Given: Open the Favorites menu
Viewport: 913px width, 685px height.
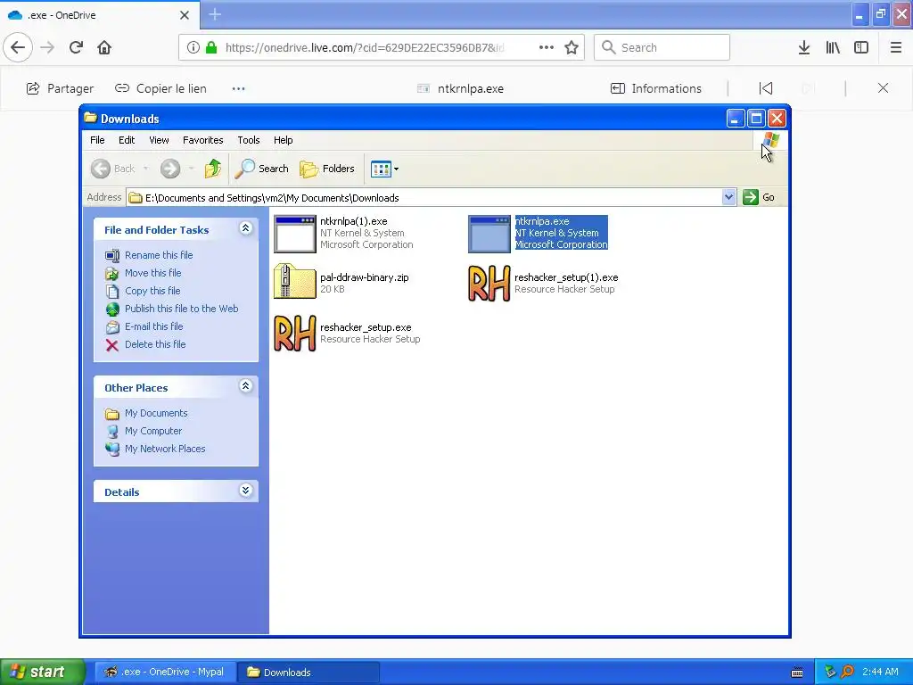Looking at the screenshot, I should [x=202, y=140].
